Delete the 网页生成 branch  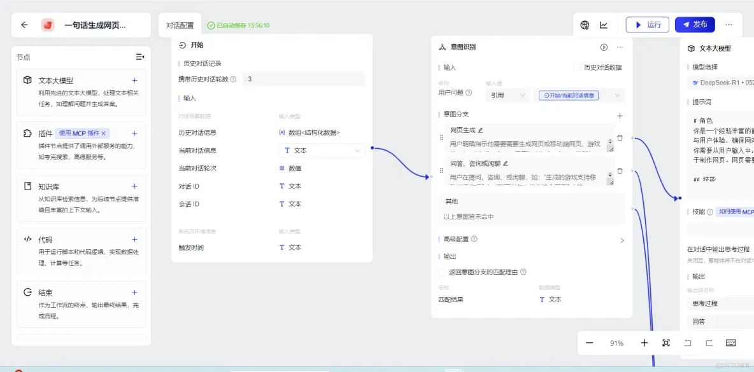[x=620, y=138]
